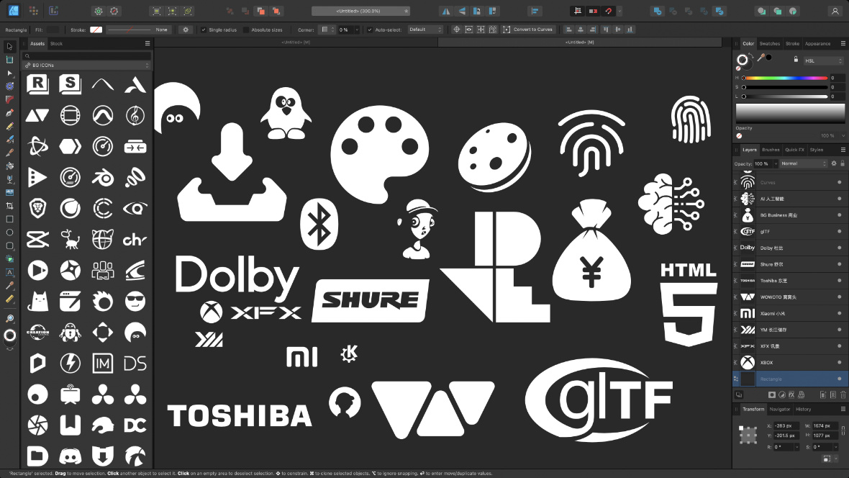Screen dimensions: 849x478
Task: Click the Flip Horizontal toolbar icon
Action: tap(445, 12)
